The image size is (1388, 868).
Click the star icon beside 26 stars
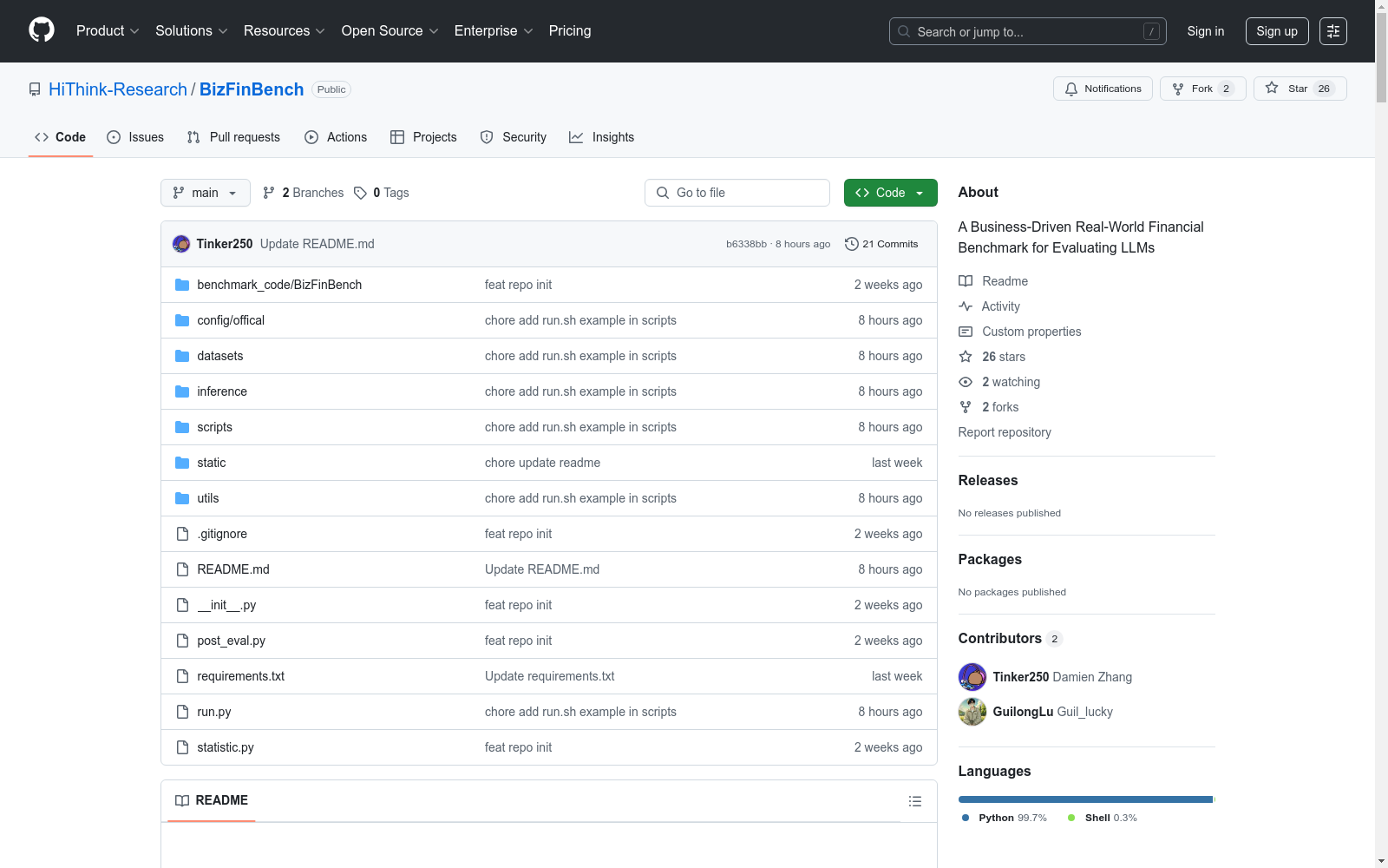966,357
